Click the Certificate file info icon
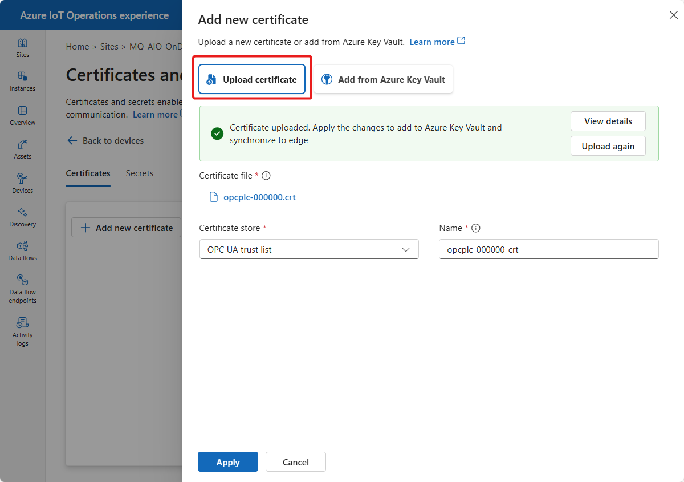Viewport: 684px width, 482px height. coord(266,176)
